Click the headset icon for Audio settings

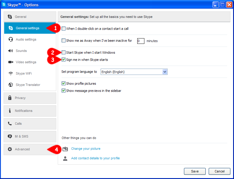tap(11, 39)
